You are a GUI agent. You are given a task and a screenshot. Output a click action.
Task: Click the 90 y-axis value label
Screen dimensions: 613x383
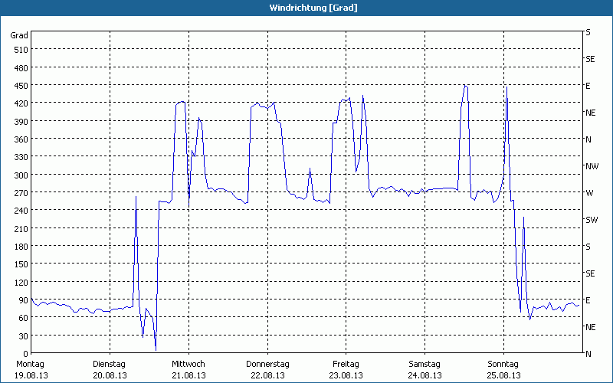tap(21, 300)
